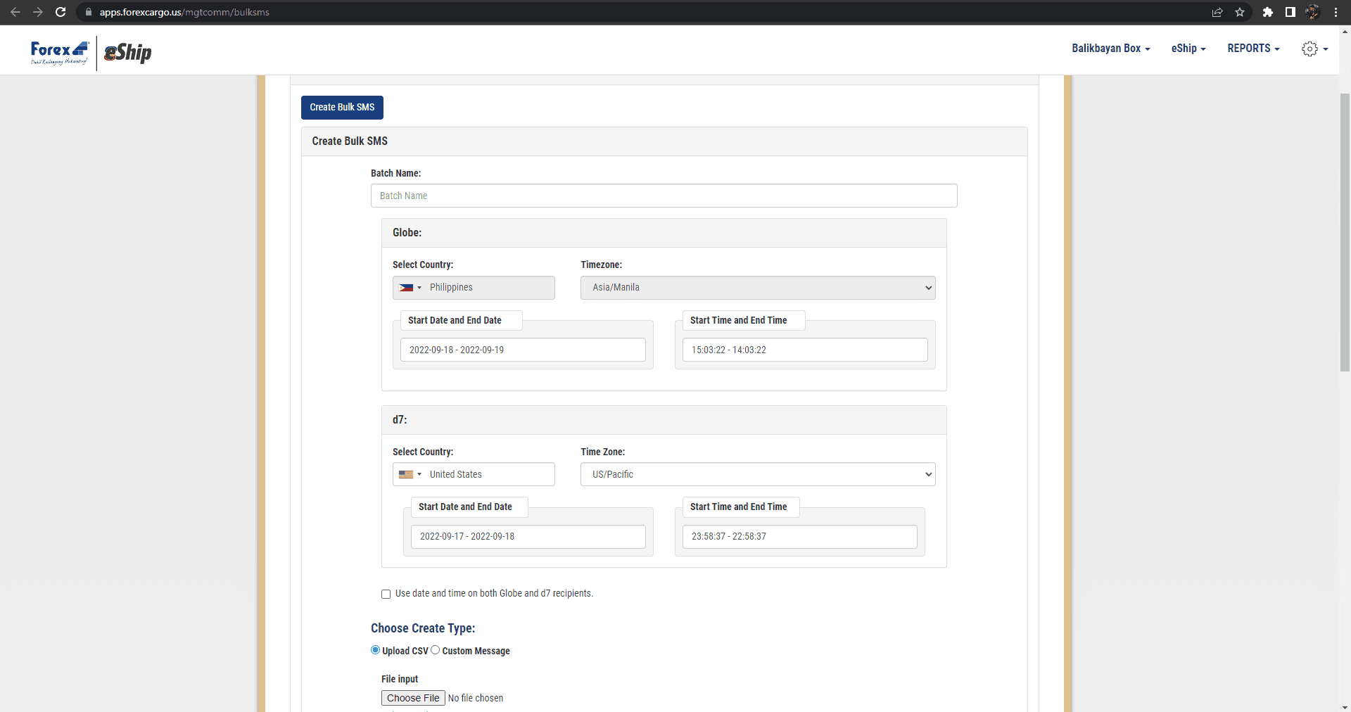
Task: Click 'd7:' section heading
Action: coord(400,420)
